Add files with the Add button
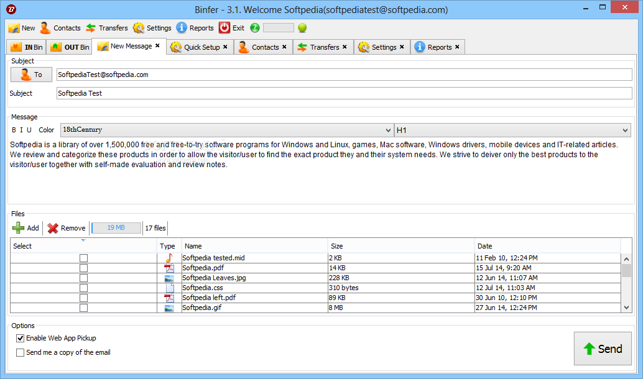The width and height of the screenshot is (643, 379). (26, 228)
